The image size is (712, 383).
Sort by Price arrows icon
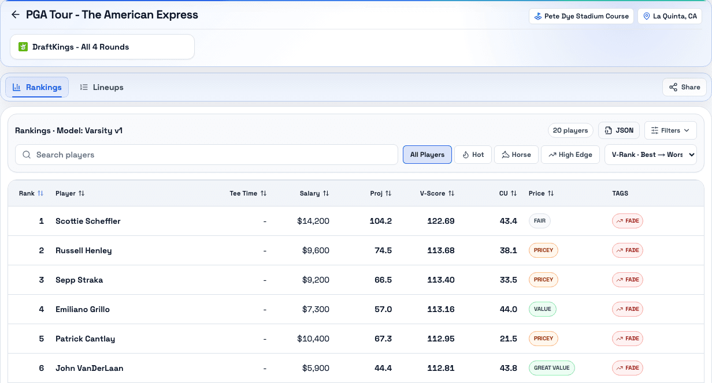click(551, 193)
